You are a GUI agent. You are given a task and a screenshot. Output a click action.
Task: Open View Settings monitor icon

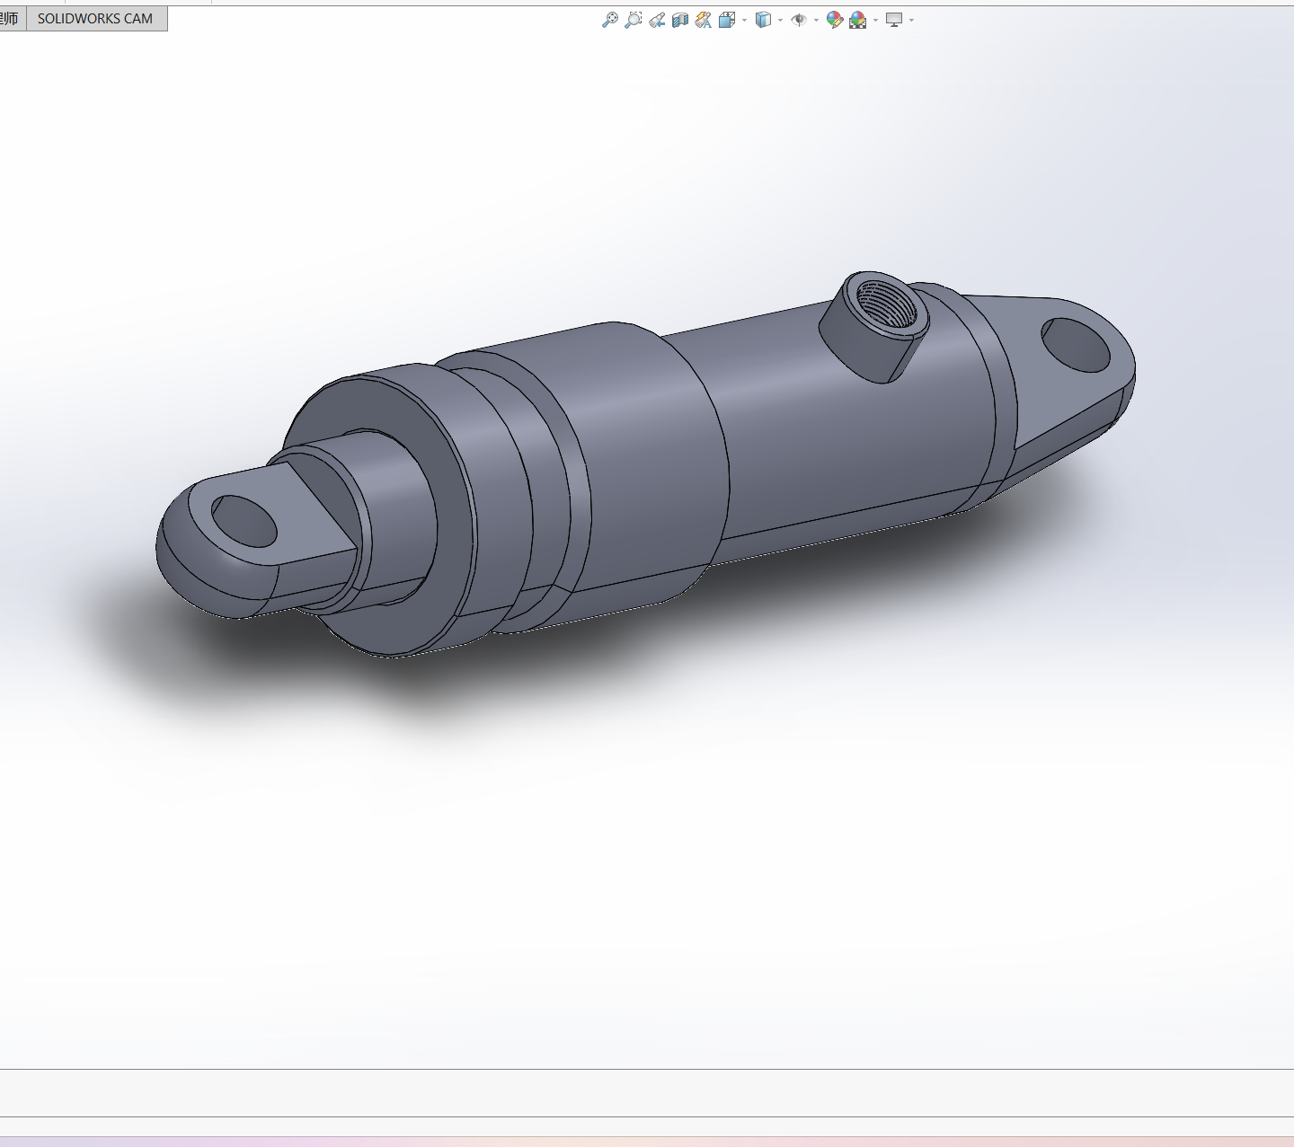[894, 20]
